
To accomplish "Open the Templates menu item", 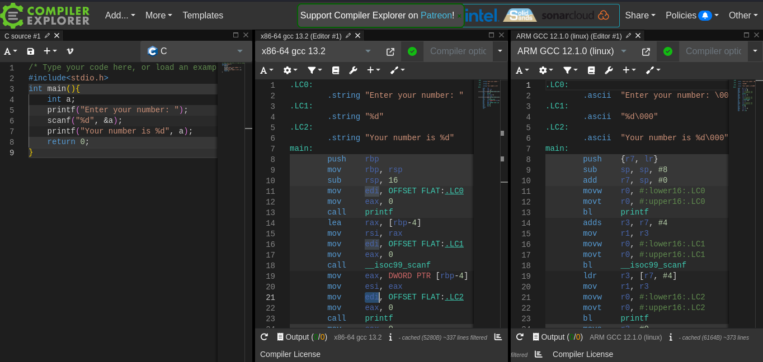I will 202,15.
